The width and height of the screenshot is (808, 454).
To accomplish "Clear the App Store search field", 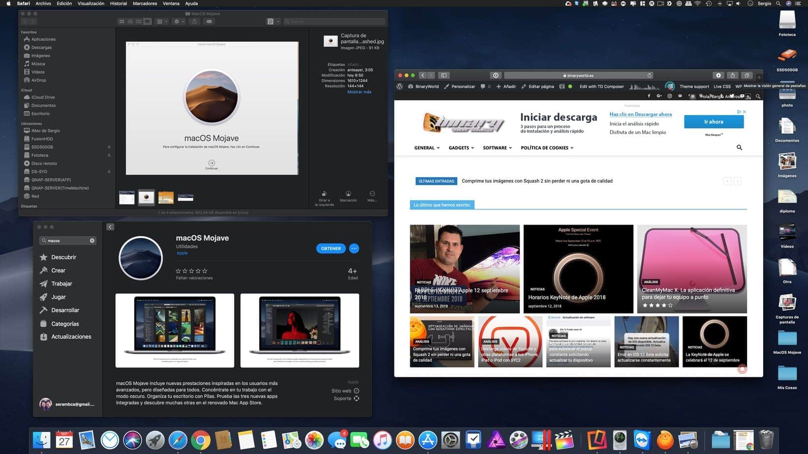I will (92, 241).
